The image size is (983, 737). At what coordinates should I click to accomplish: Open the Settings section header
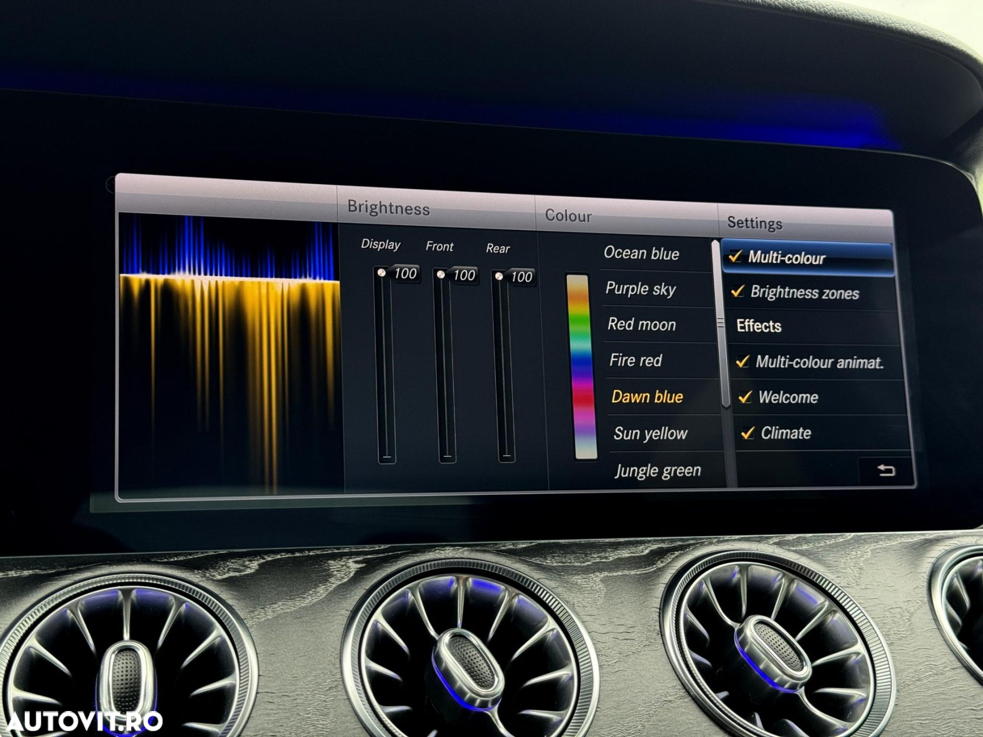click(x=755, y=223)
